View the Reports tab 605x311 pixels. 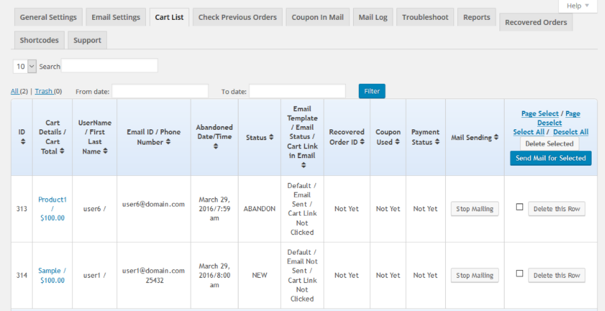476,17
